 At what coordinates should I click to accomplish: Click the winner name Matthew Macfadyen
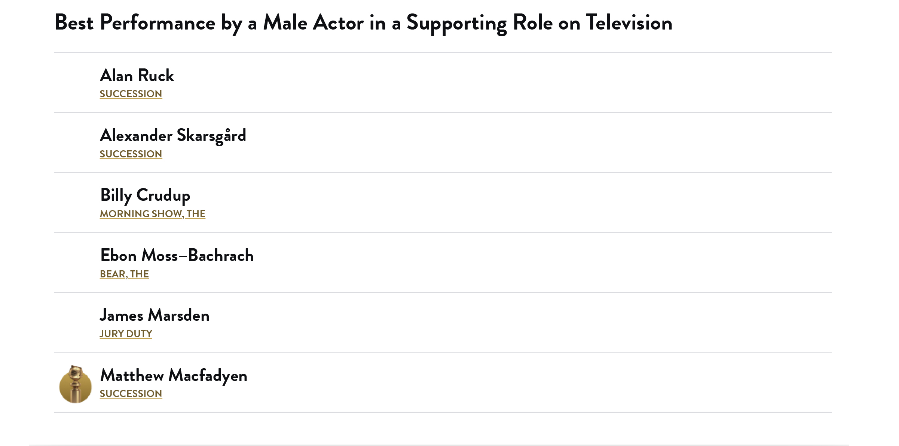pos(174,375)
